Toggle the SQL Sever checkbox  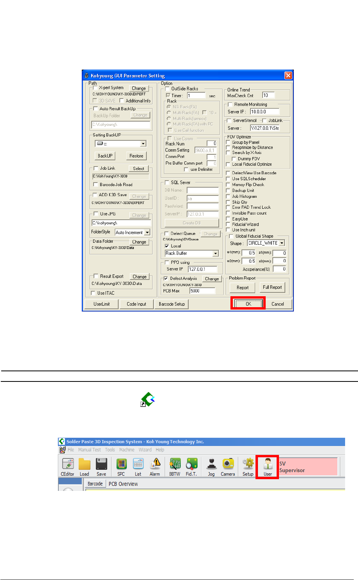click(167, 183)
